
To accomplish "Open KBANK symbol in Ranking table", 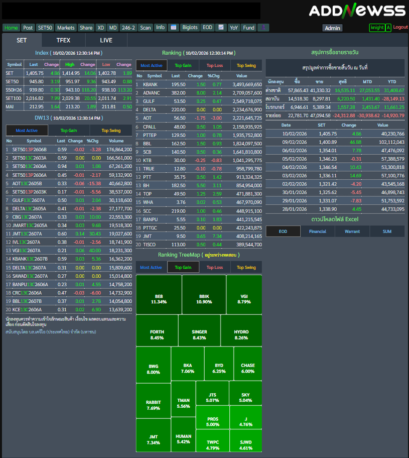I will [x=150, y=84].
